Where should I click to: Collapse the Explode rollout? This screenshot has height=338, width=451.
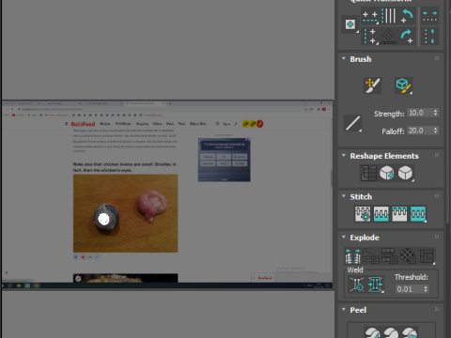coord(344,238)
